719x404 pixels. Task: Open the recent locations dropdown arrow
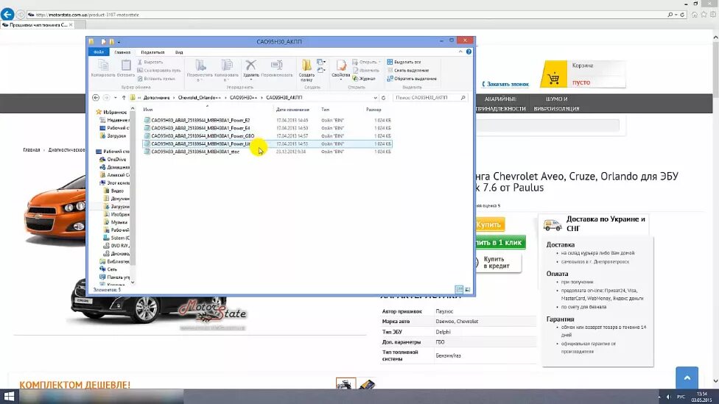[115, 98]
